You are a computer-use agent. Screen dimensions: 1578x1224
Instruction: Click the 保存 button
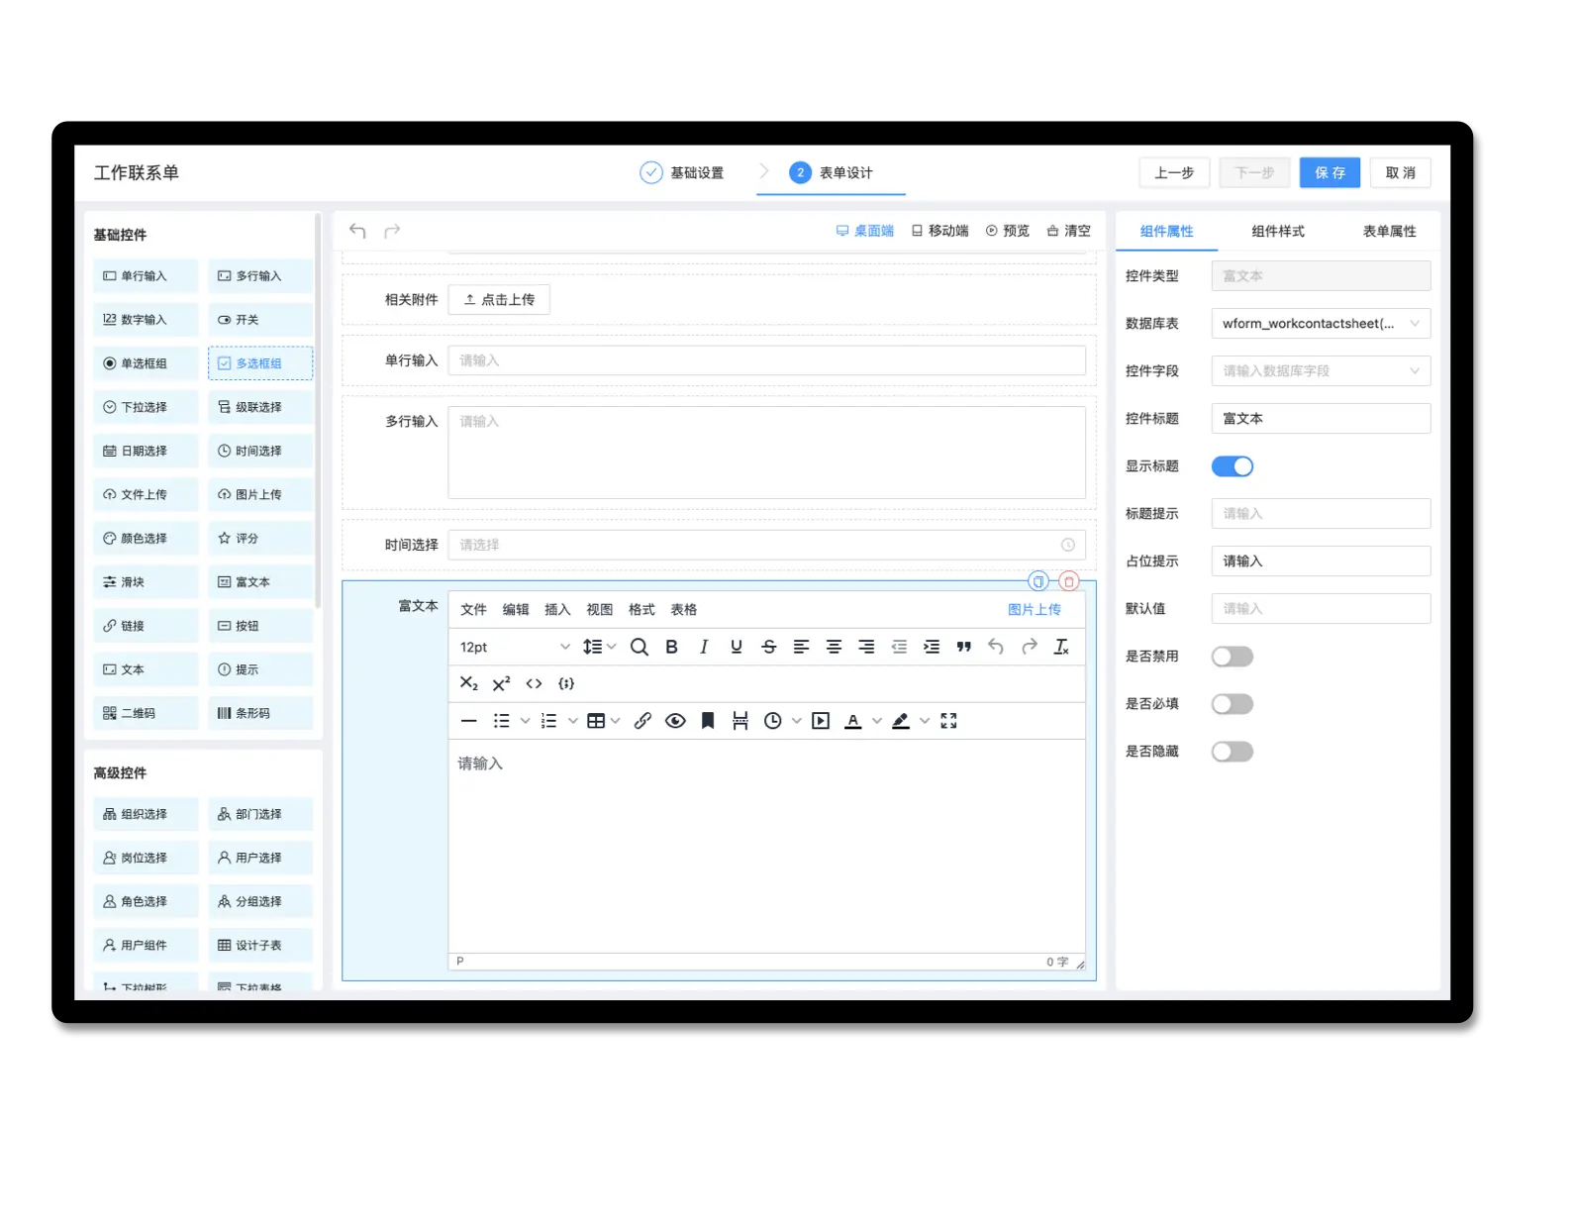[1330, 172]
